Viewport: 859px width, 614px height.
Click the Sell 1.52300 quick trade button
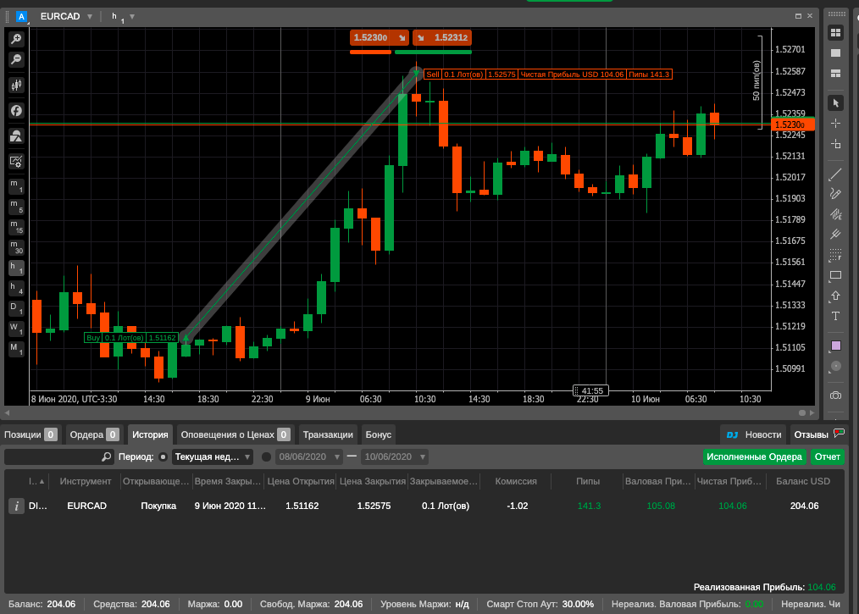point(380,38)
